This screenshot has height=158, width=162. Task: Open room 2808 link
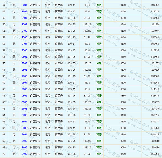pyautogui.click(x=24, y=12)
